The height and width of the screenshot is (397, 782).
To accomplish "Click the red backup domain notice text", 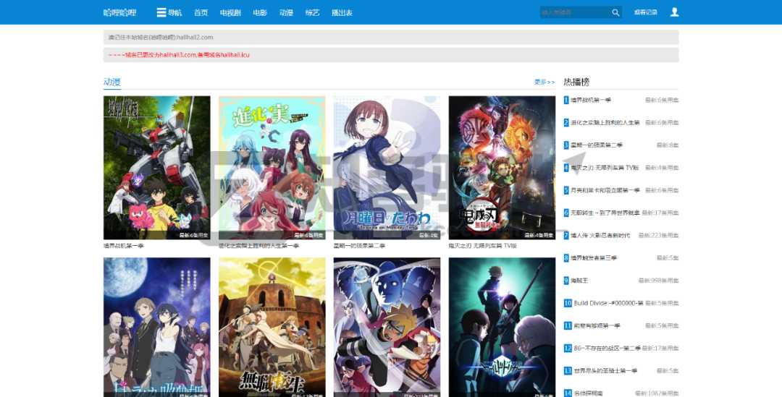I will click(179, 55).
